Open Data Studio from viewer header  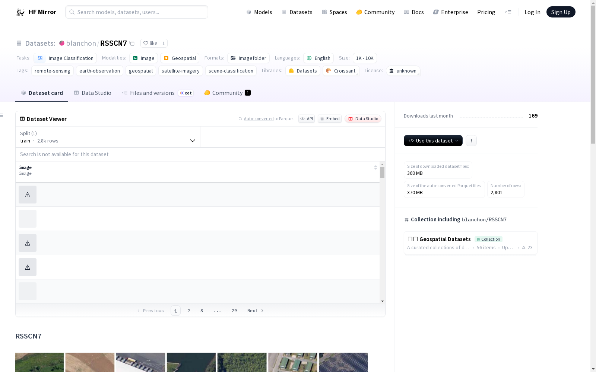[363, 119]
